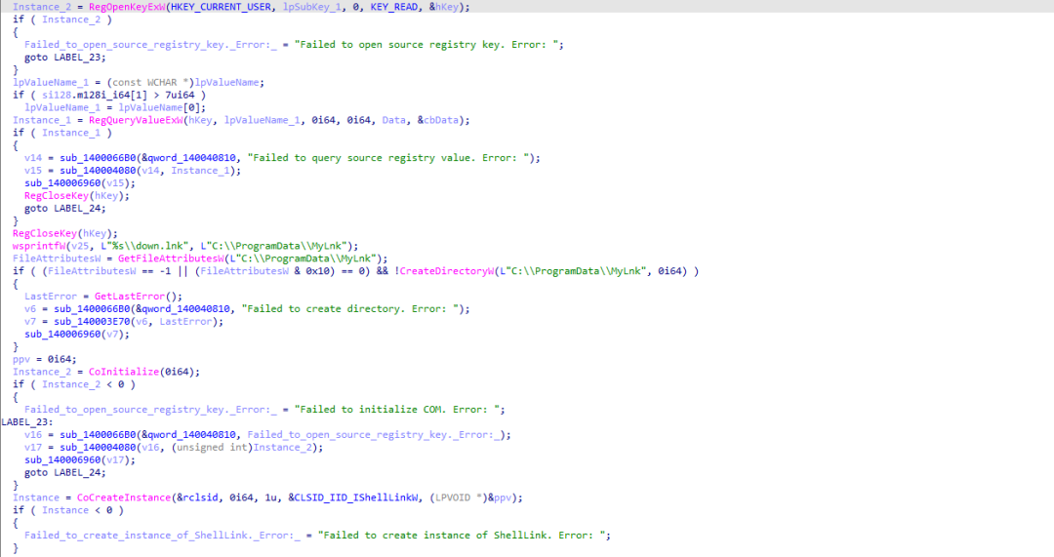Click the GetLastError function call
Viewport: 1054px width, 557px height.
pos(130,297)
